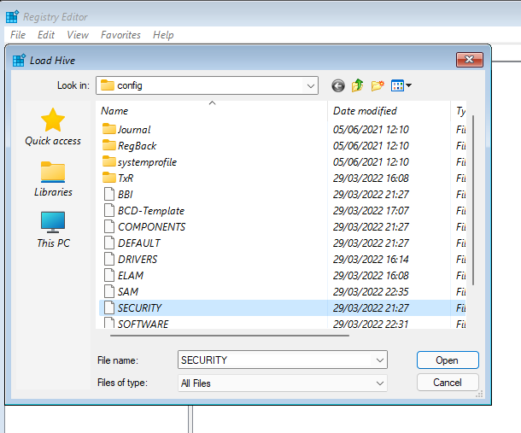
Task: Go up one folder level
Action: 358,85
